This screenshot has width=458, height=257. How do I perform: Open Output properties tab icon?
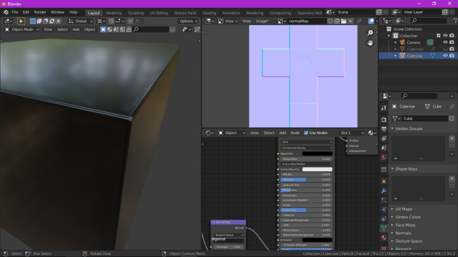(384, 129)
